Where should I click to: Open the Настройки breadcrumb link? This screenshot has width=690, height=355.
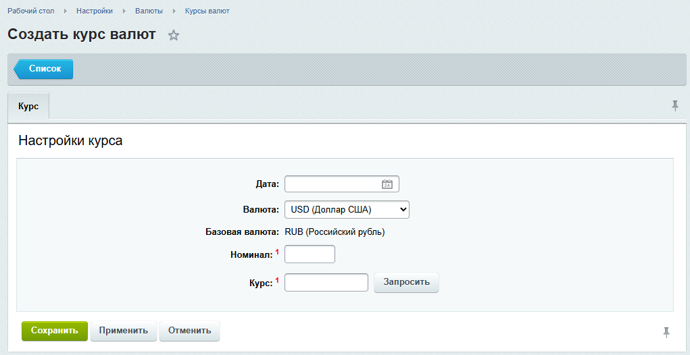(95, 11)
